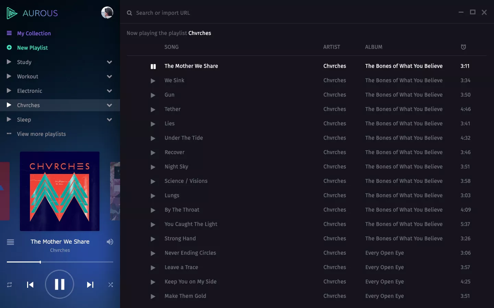Seek using the playback progress bar
Viewport: 494px width, 308px height.
(x=60, y=262)
